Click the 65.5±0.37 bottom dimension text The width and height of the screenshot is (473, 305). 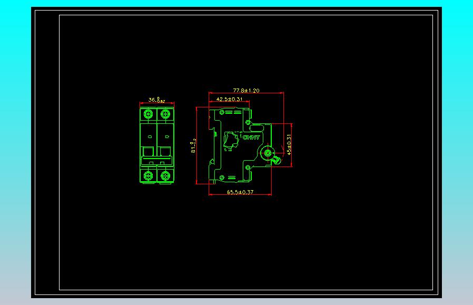[x=240, y=192]
